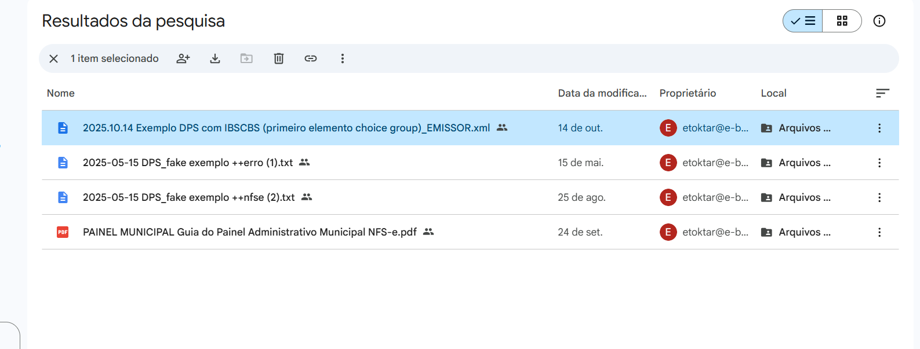Click owner avatar on 24 de set. row
This screenshot has height=349, width=920.
[668, 232]
